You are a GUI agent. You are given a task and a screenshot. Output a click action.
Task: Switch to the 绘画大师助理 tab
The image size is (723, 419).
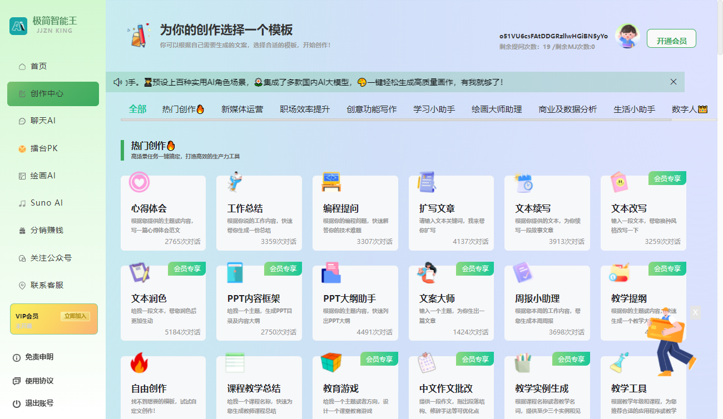click(497, 109)
